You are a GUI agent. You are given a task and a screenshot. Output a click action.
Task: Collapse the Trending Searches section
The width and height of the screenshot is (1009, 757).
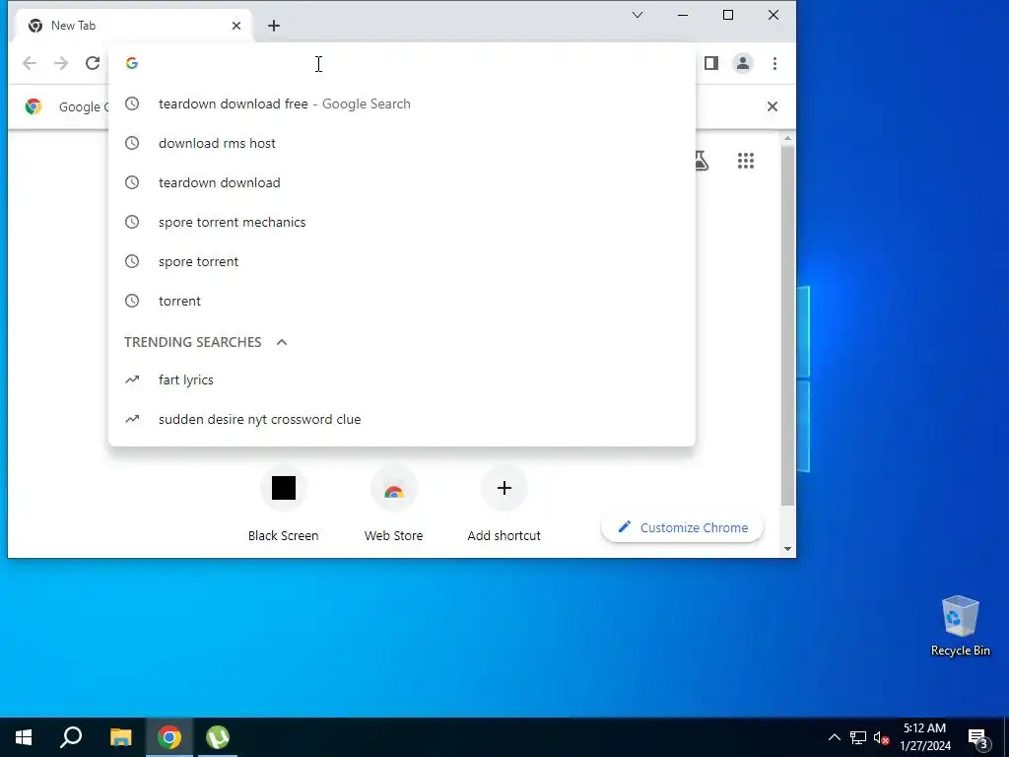tap(281, 342)
